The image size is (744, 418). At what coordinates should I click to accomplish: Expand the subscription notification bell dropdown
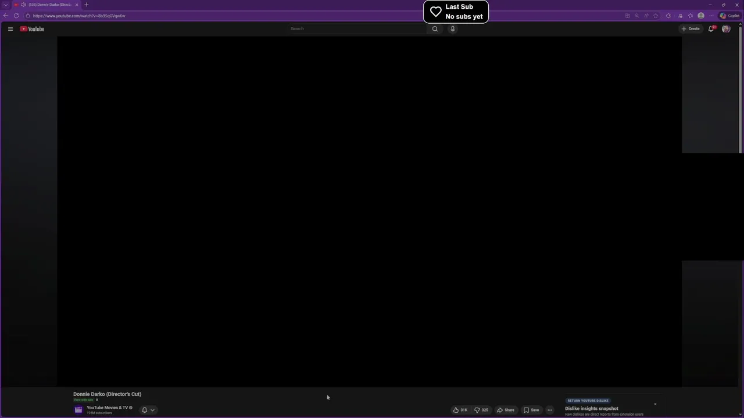tap(148, 410)
